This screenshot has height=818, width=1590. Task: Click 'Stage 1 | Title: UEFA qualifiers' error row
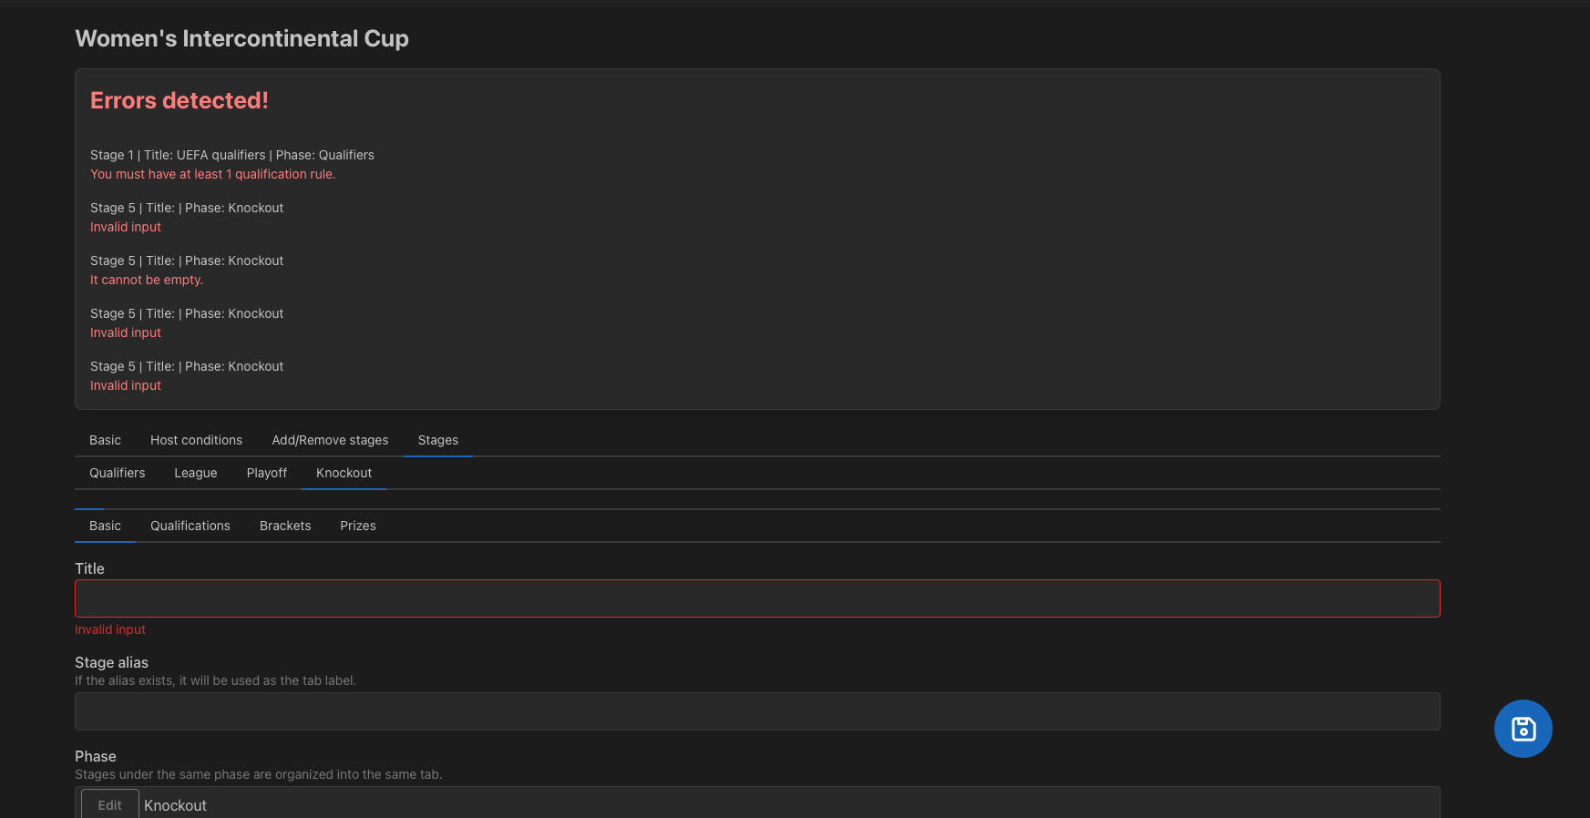pyautogui.click(x=231, y=155)
